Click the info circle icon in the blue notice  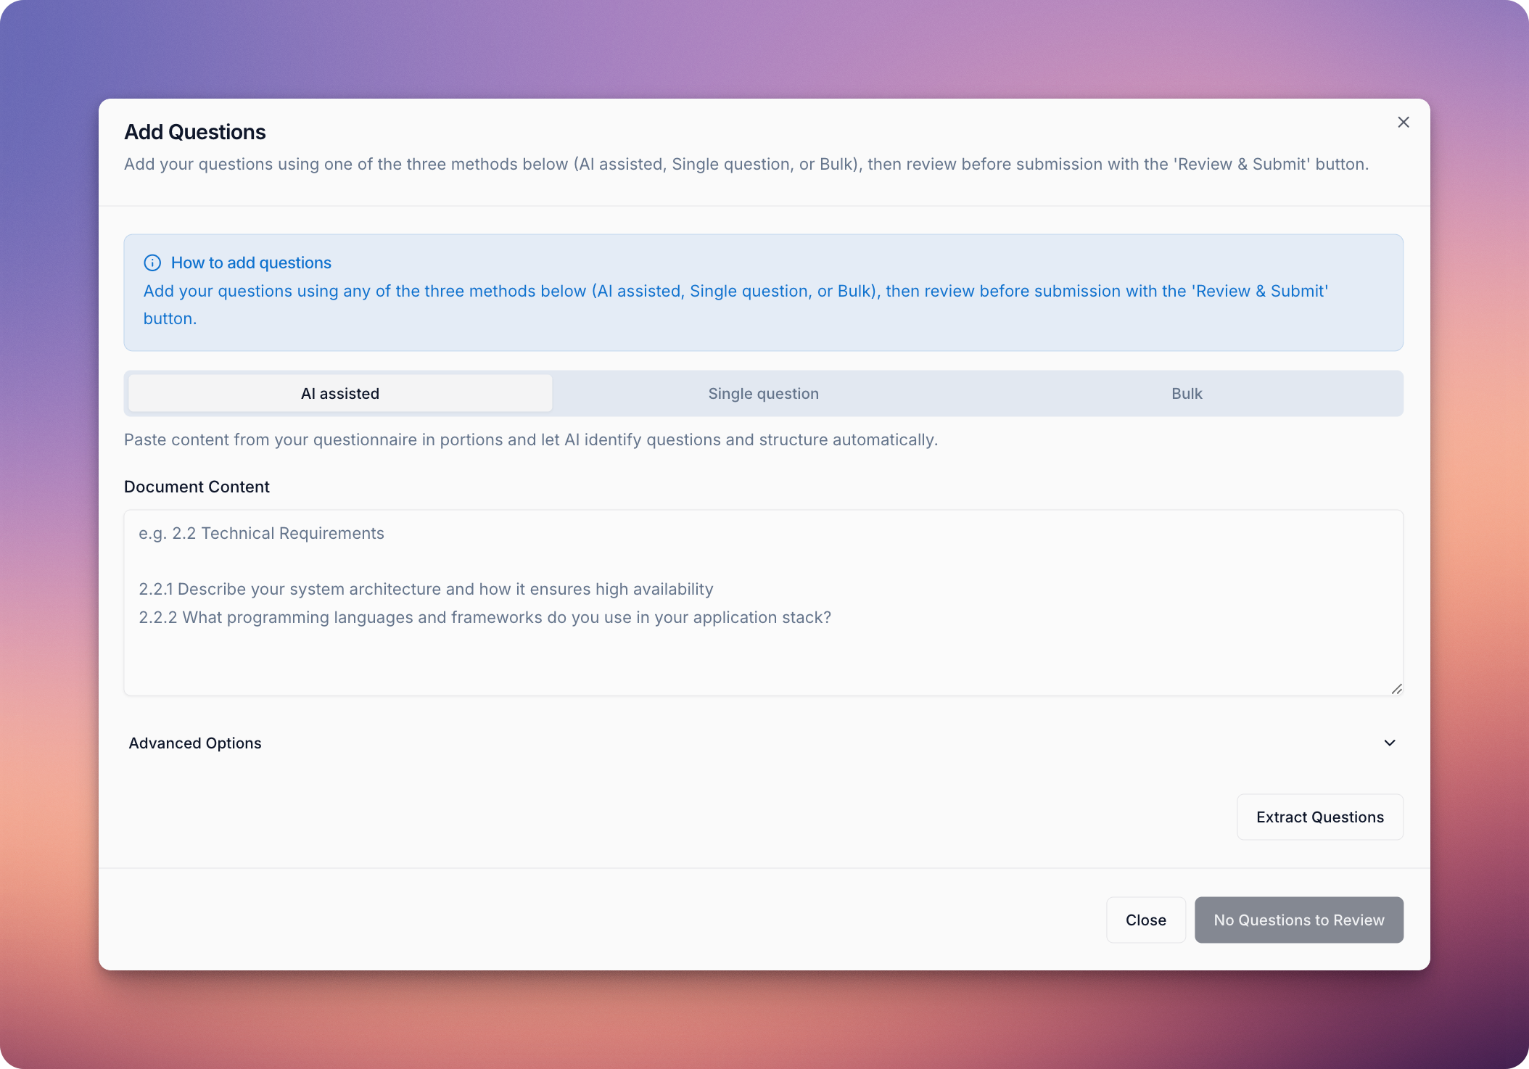tap(152, 263)
